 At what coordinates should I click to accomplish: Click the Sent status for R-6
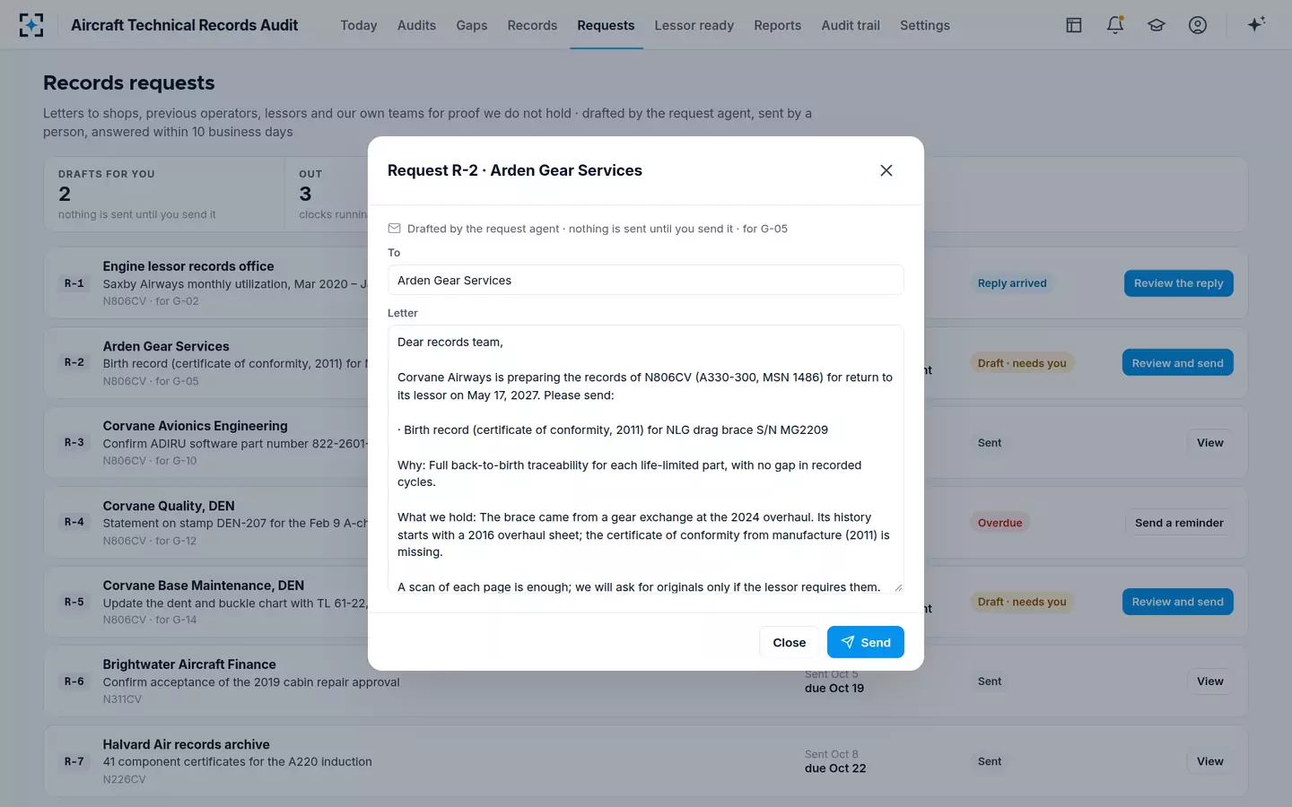[990, 681]
